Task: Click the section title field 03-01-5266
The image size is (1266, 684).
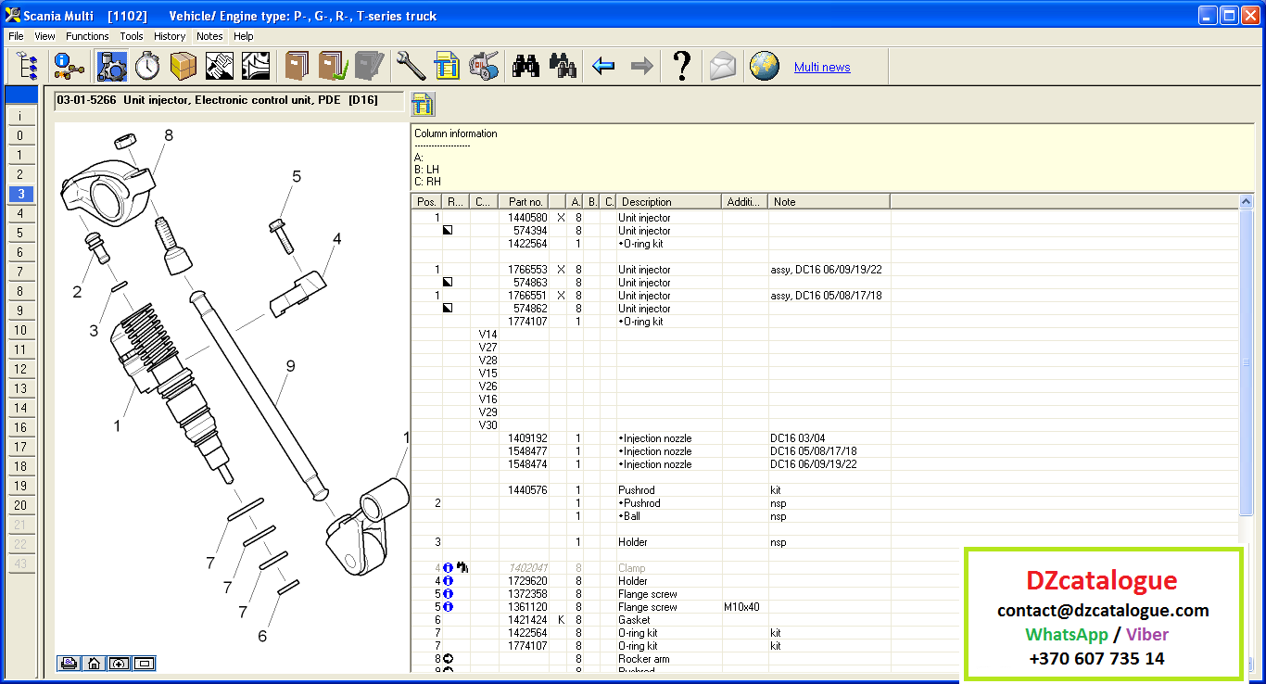Action: pyautogui.click(x=229, y=100)
